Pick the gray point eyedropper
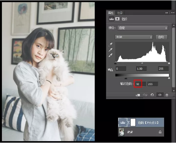176x143 pixels. coord(111,50)
